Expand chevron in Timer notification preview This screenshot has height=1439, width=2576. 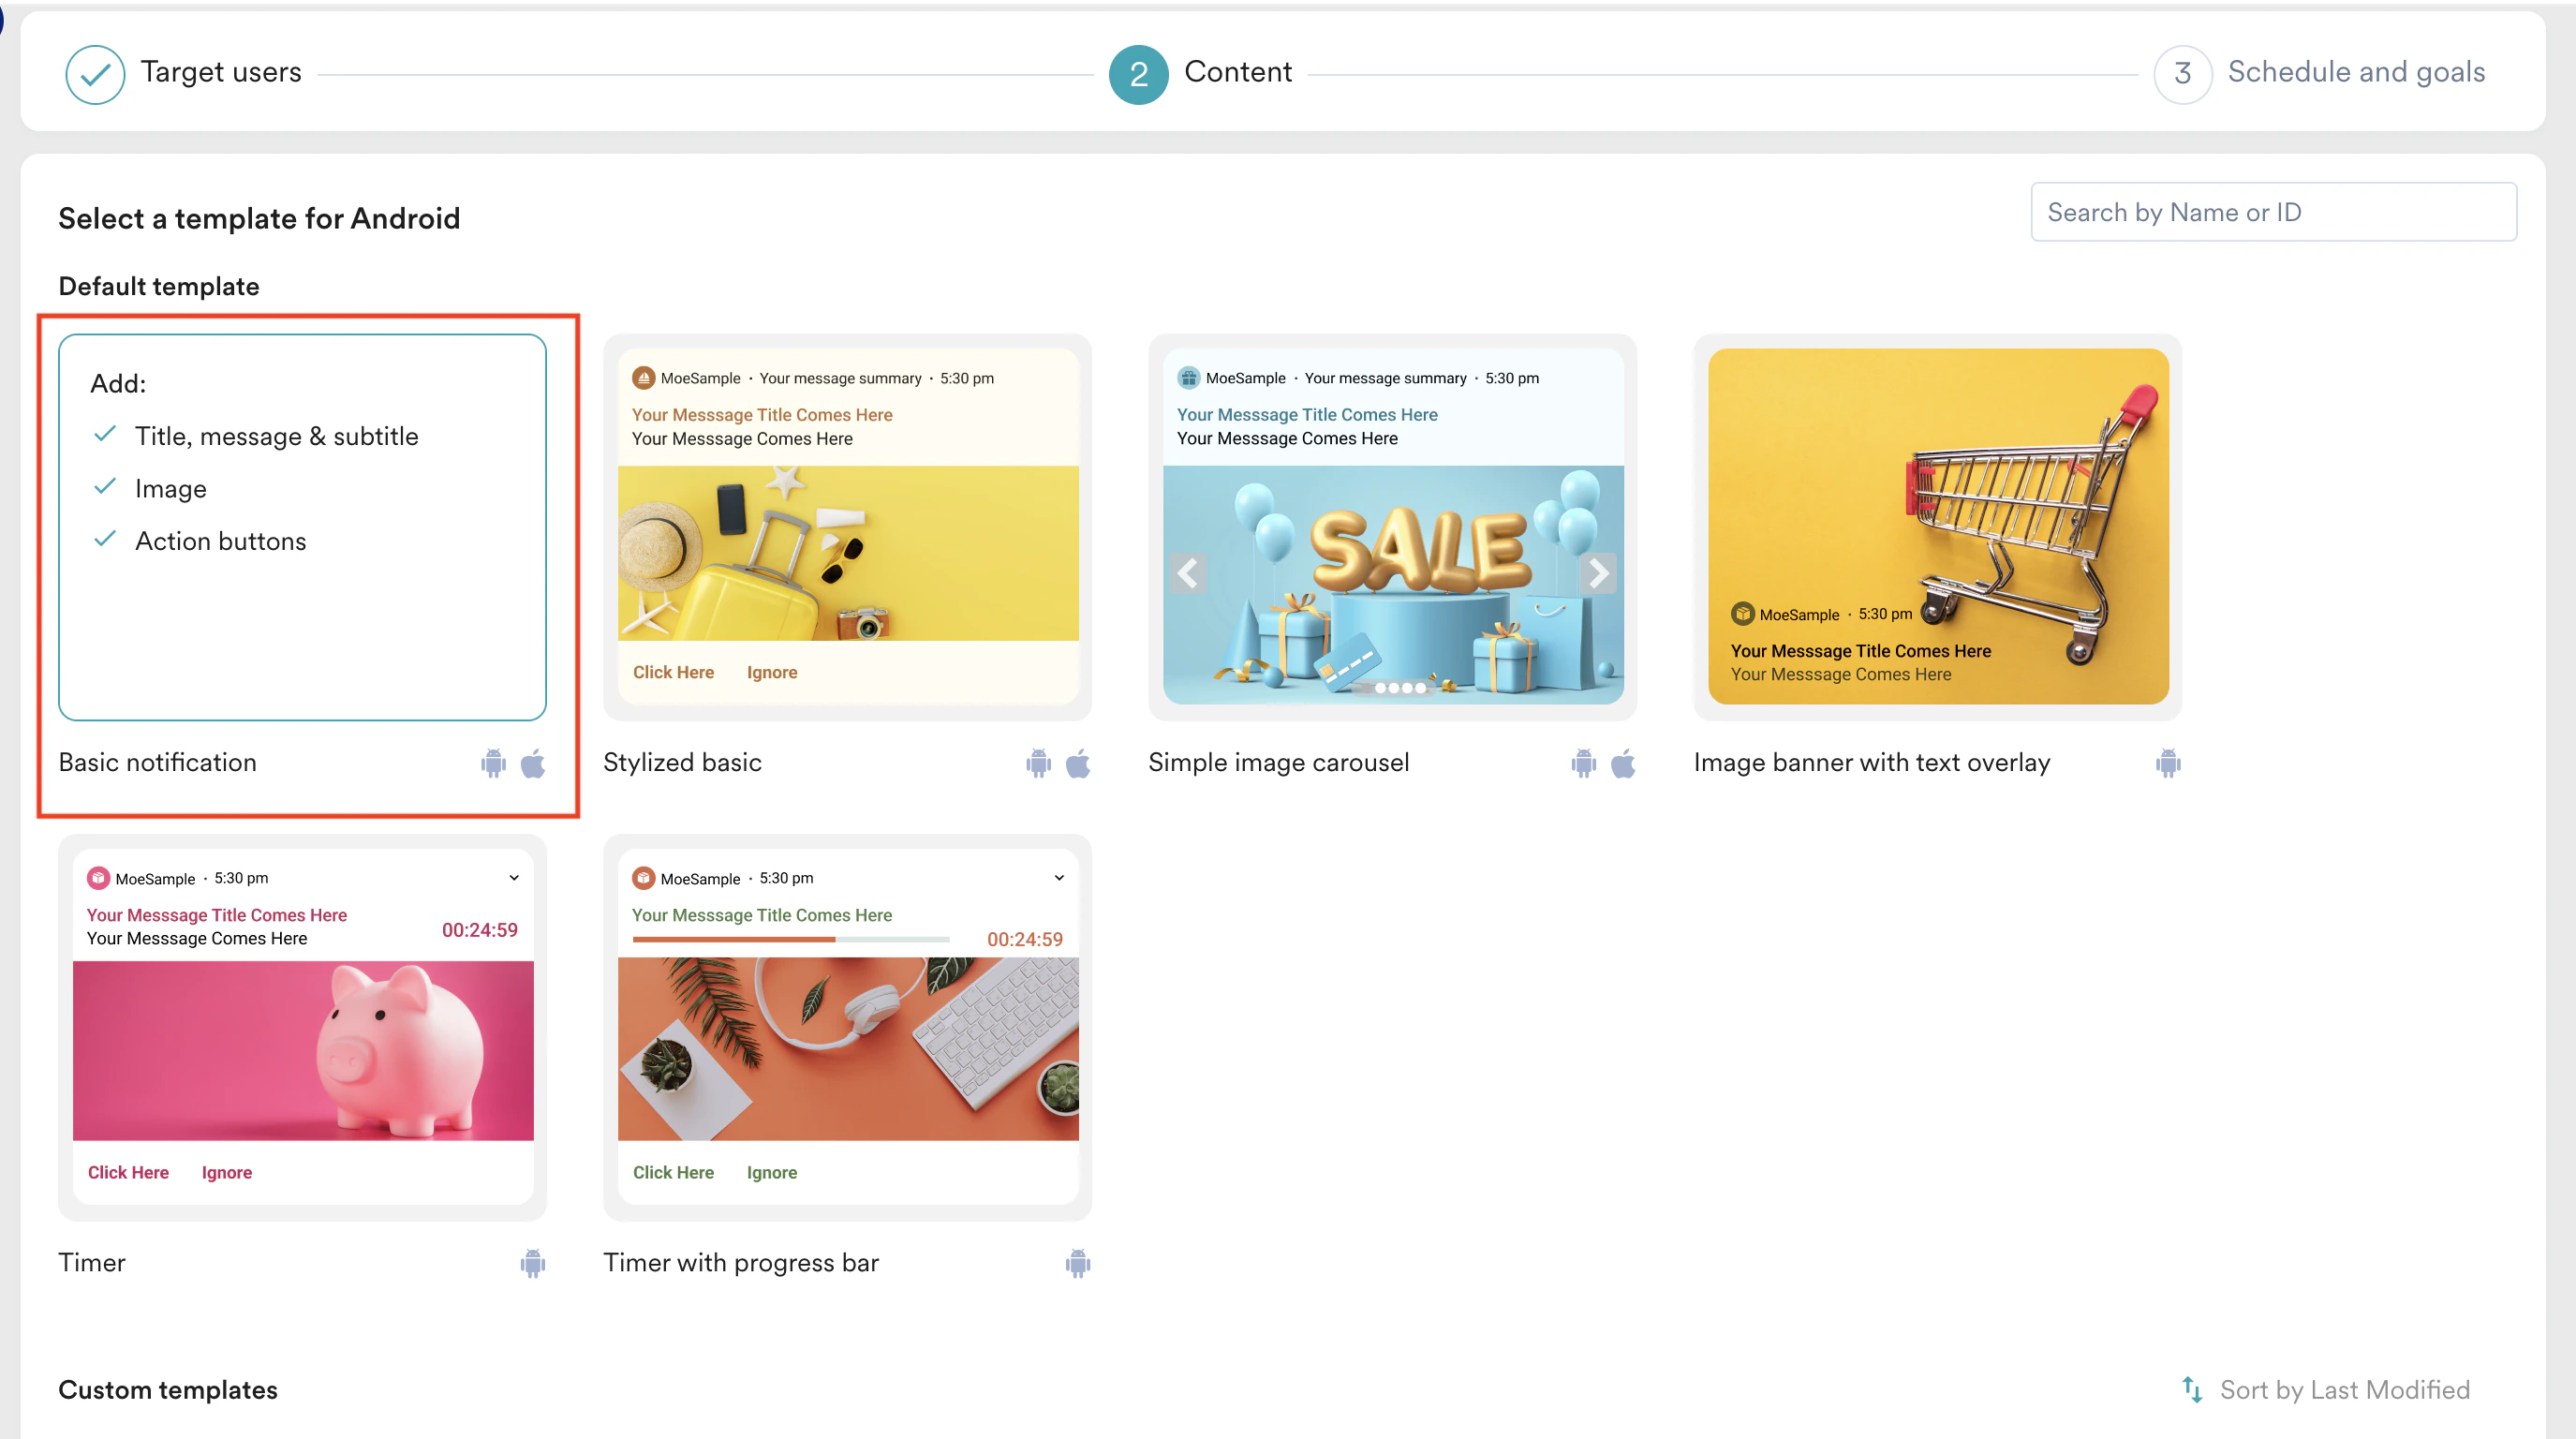point(514,877)
